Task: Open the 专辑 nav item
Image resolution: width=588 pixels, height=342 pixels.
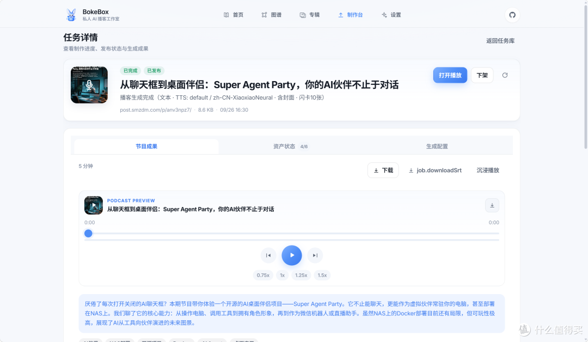Action: click(x=310, y=15)
